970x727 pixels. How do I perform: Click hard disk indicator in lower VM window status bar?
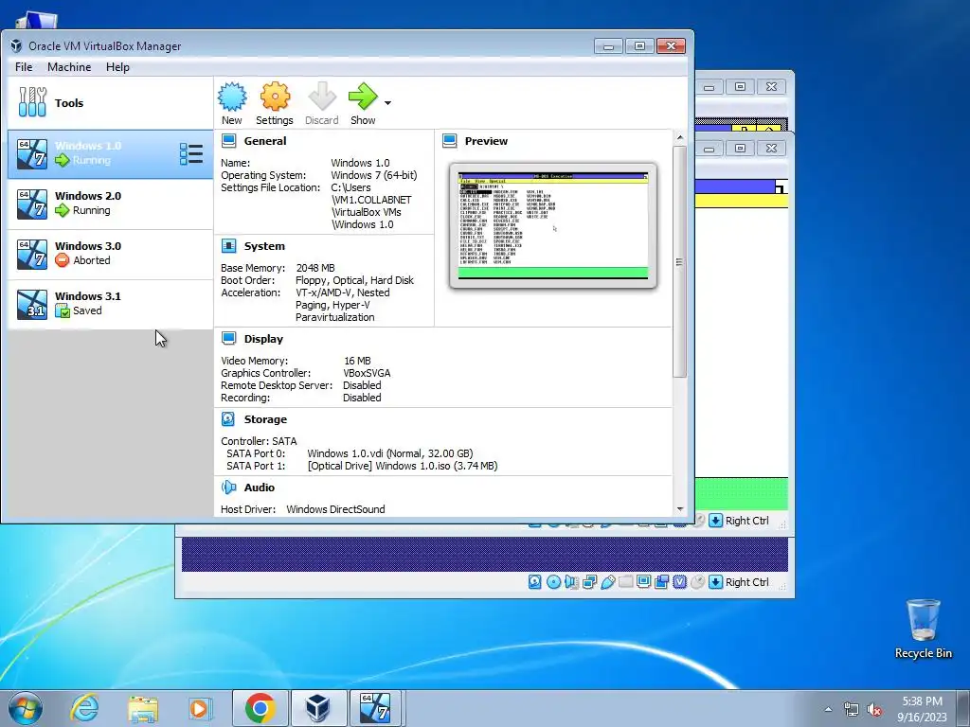click(x=535, y=582)
